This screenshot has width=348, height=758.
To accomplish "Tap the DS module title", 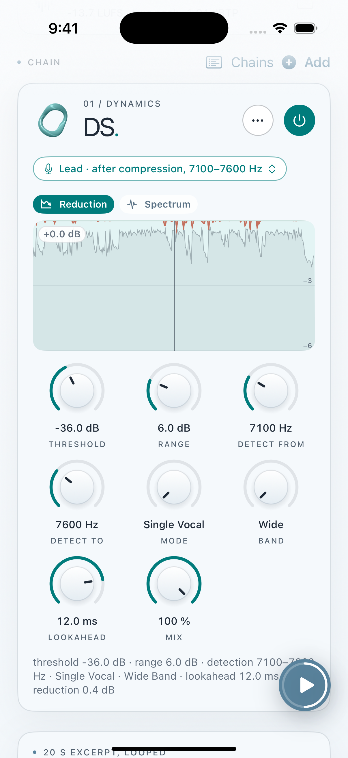I will pos(101,127).
